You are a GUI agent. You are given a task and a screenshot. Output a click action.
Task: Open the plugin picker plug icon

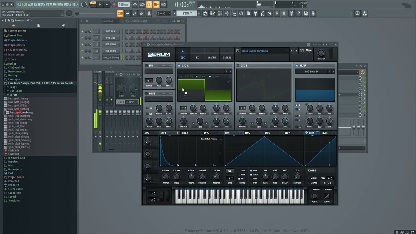[256, 13]
